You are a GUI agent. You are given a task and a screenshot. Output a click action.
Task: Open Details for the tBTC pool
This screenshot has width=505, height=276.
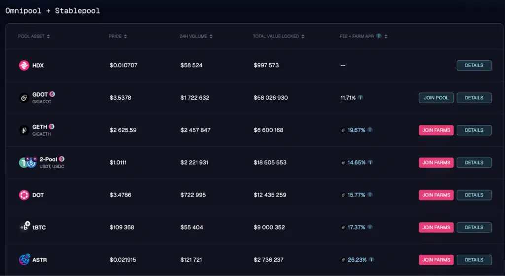474,227
